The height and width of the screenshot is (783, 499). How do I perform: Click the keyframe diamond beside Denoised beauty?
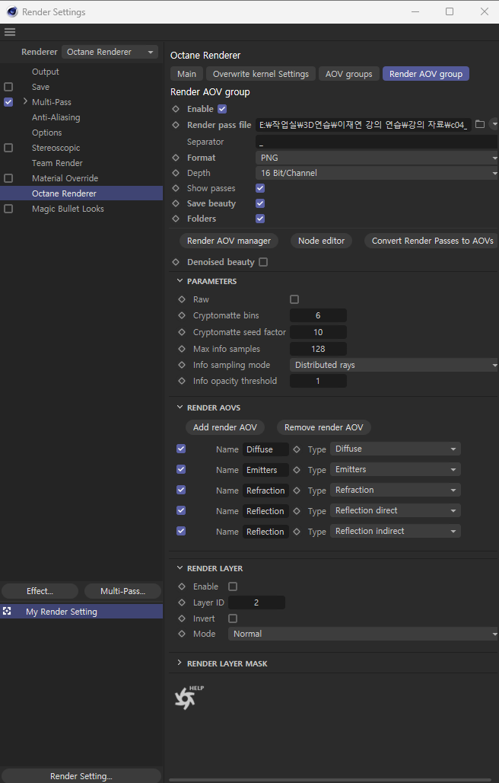(x=176, y=262)
